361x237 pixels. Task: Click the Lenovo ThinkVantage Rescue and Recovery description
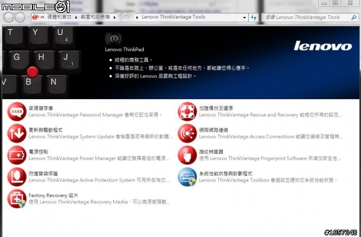271,115
